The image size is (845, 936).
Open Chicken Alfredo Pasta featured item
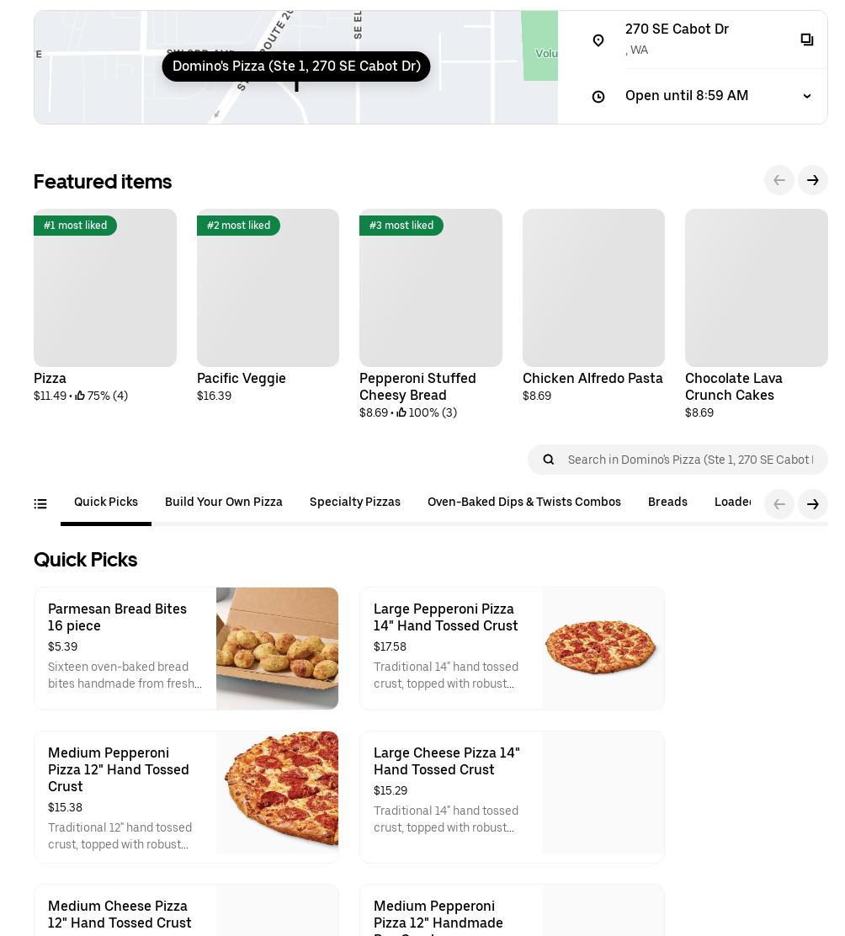(x=593, y=288)
